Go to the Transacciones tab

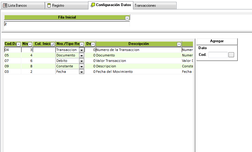[x=155, y=5]
